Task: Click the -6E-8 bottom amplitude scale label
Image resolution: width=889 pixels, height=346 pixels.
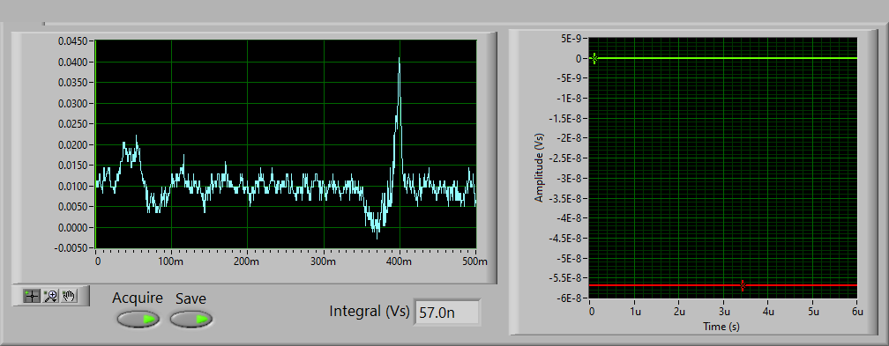Action: coord(569,298)
